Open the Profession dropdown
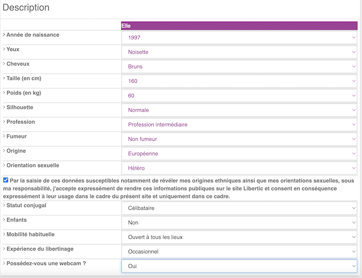Viewport: 362px width, 278px height. pos(240,125)
